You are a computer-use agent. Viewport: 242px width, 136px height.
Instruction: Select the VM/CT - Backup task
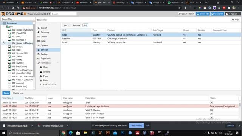point(120,110)
